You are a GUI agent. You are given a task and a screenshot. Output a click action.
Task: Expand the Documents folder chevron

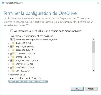pyautogui.click(x=8, y=50)
